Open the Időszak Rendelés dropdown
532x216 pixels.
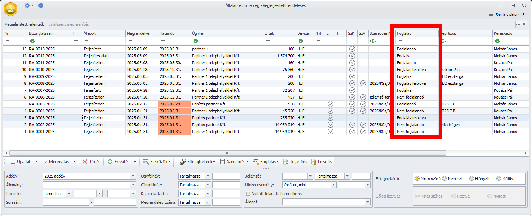click(69, 194)
